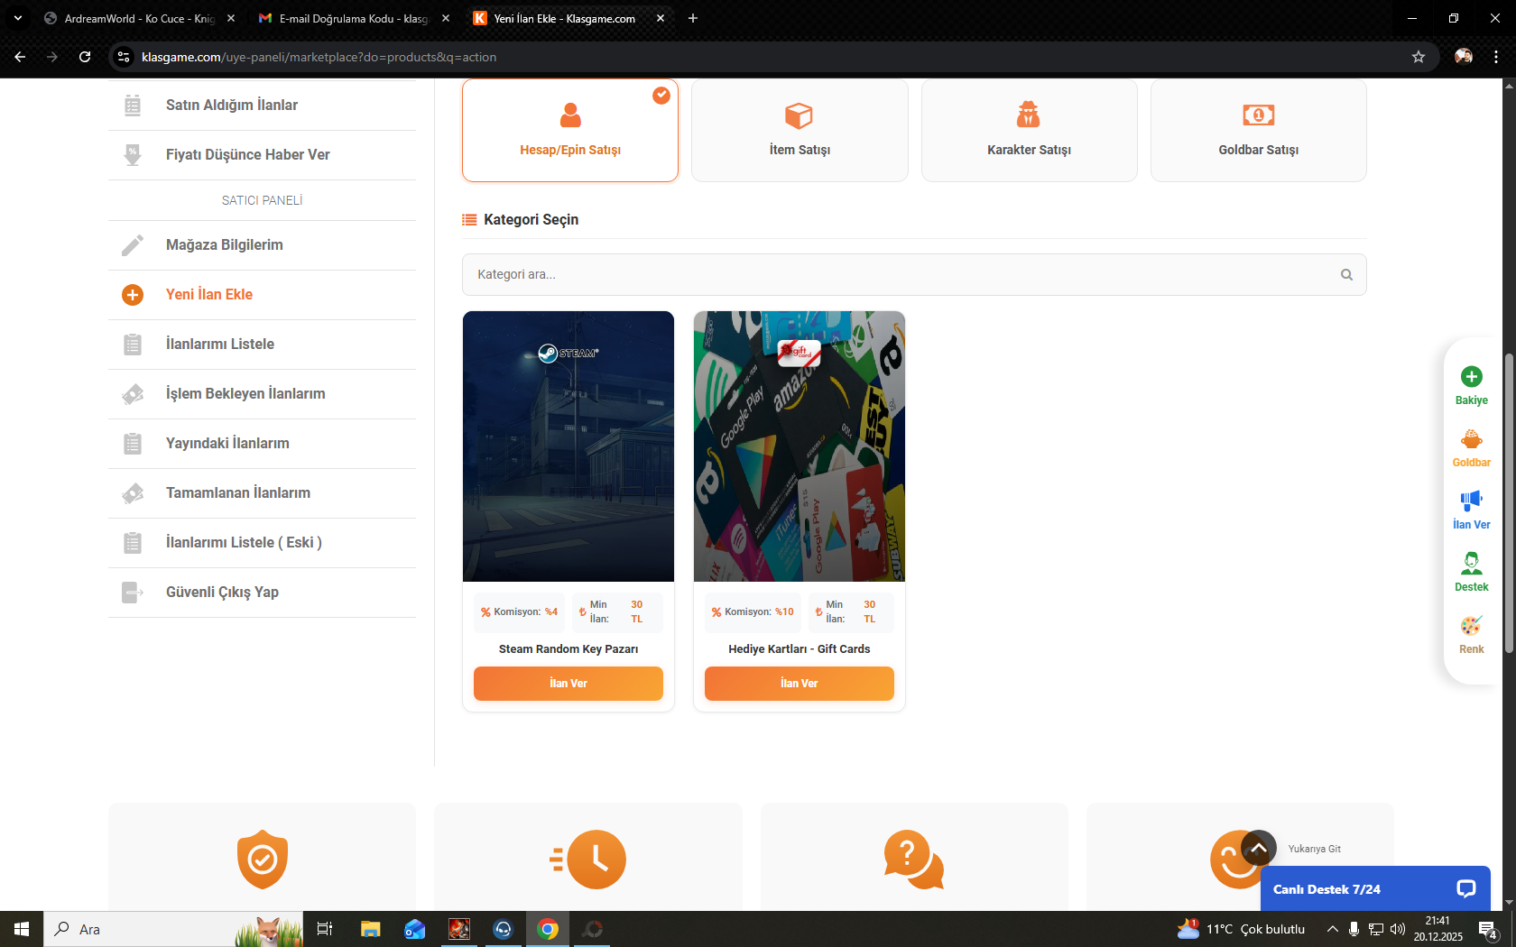Switch to ArdreamWorld - Ko Cuce tab

click(x=140, y=18)
